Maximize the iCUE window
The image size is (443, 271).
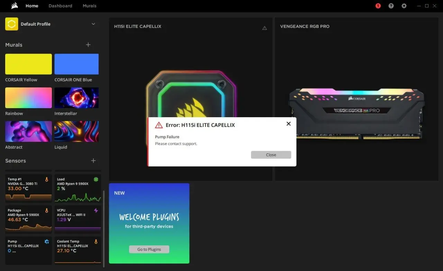click(427, 6)
